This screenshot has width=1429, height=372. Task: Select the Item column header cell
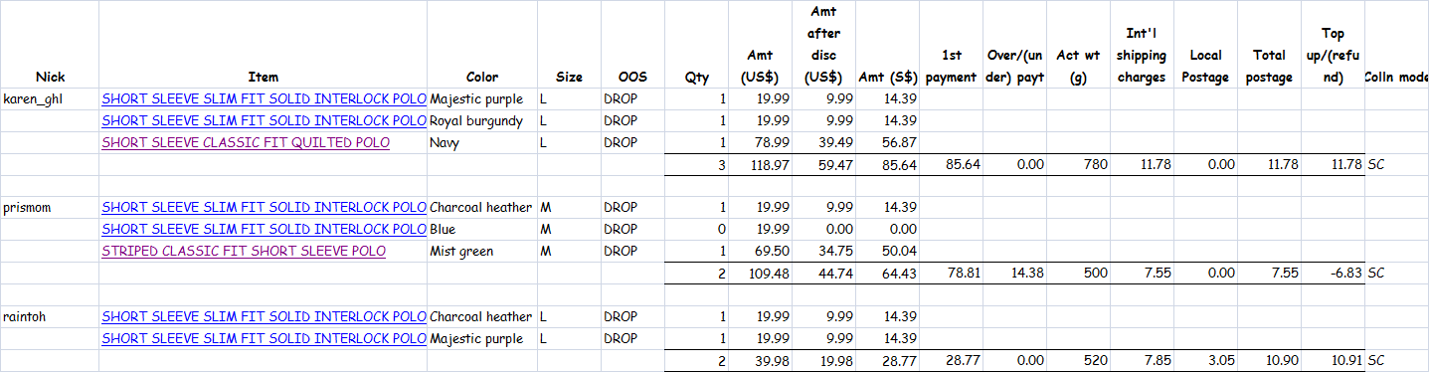pyautogui.click(x=264, y=45)
